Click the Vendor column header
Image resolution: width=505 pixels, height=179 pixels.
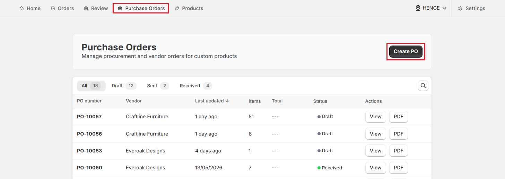(134, 101)
